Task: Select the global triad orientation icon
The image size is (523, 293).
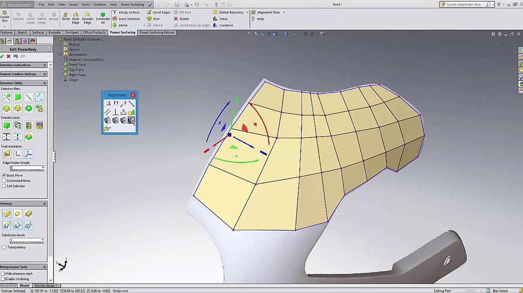Action: (x=29, y=154)
